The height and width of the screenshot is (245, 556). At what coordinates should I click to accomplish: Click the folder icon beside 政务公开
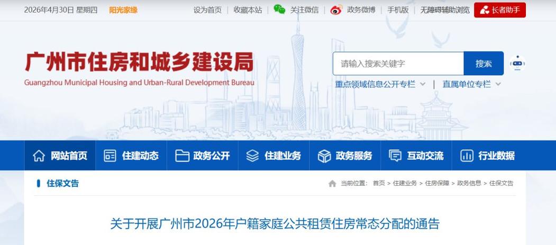pyautogui.click(x=182, y=156)
